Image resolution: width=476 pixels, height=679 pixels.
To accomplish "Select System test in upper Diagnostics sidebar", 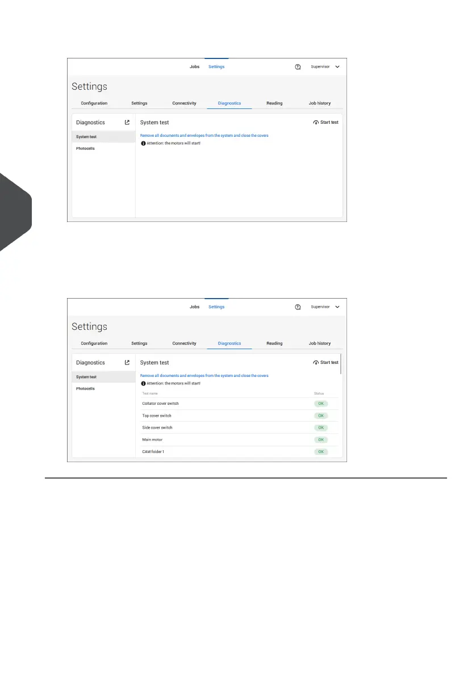I will [103, 137].
